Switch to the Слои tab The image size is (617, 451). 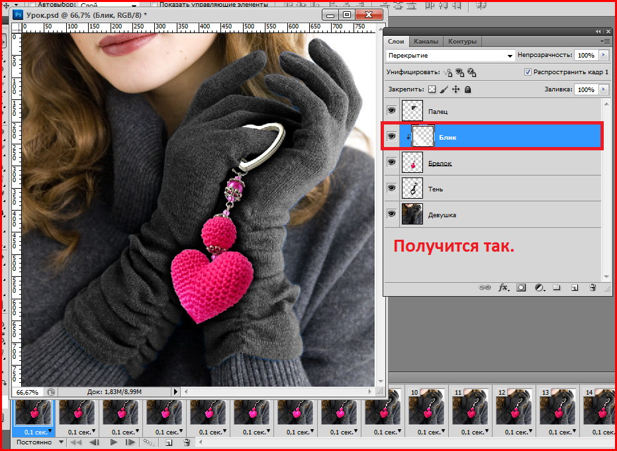click(396, 41)
